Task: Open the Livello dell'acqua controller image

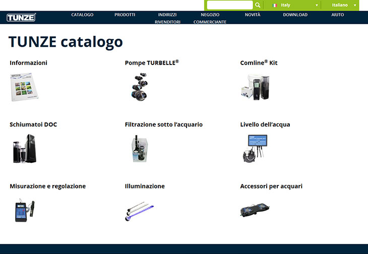Action: [x=255, y=149]
